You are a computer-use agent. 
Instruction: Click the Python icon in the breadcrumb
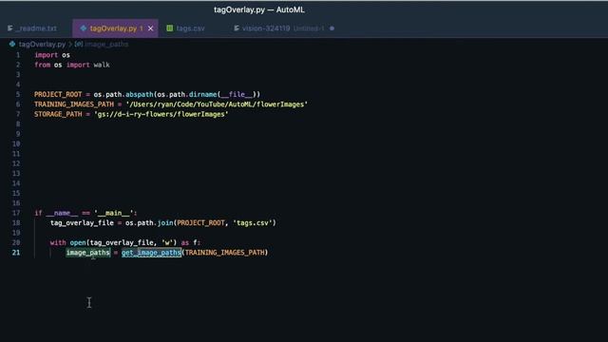tap(12, 45)
